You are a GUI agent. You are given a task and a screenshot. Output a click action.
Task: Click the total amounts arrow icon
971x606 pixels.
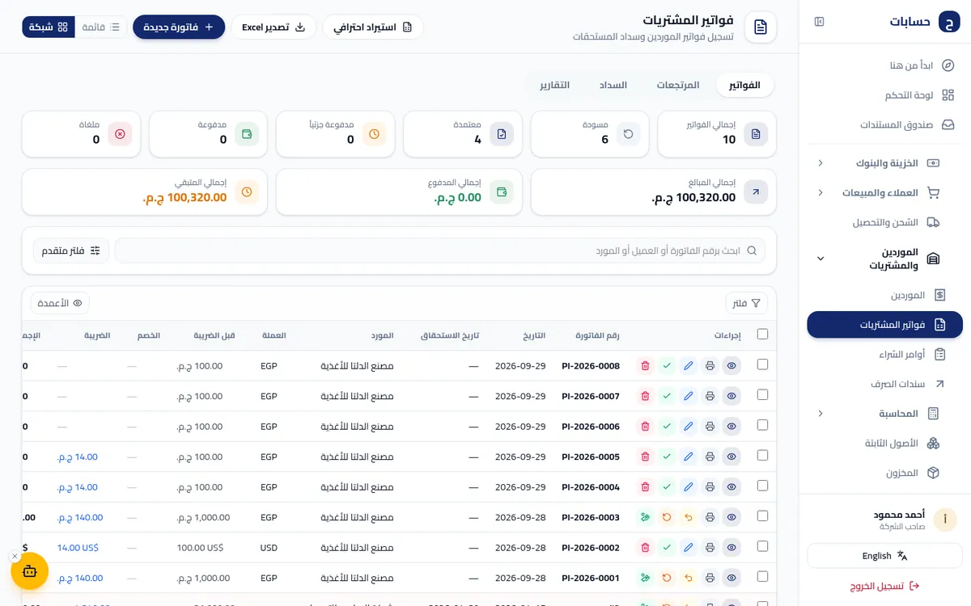coord(756,192)
